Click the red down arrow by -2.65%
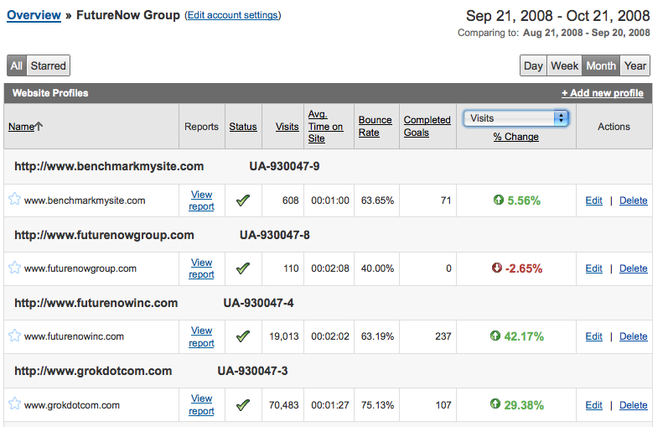This screenshot has height=427, width=663. pyautogui.click(x=497, y=268)
